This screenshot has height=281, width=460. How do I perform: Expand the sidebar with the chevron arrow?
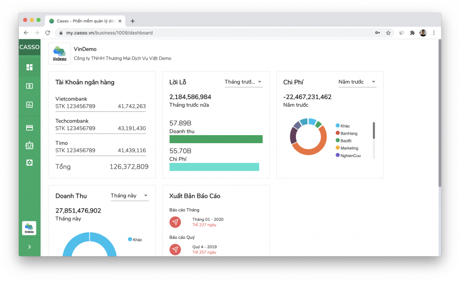[29, 247]
